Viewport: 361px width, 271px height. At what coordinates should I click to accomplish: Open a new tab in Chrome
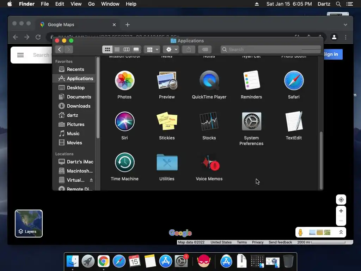(128, 25)
